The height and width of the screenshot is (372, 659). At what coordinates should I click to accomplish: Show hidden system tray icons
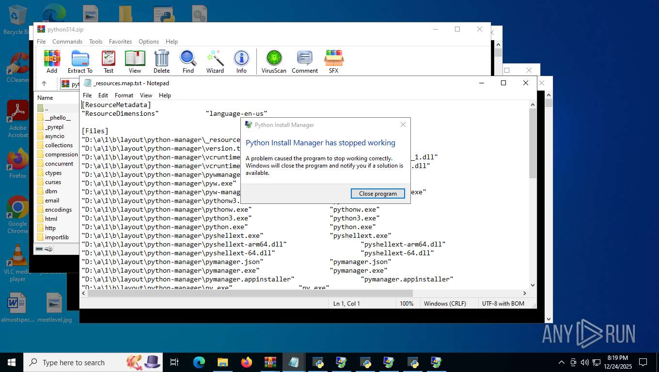(562, 362)
